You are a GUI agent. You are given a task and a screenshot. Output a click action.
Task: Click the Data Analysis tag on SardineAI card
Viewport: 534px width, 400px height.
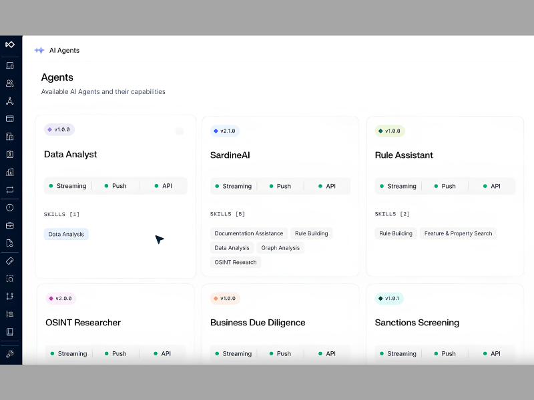232,247
